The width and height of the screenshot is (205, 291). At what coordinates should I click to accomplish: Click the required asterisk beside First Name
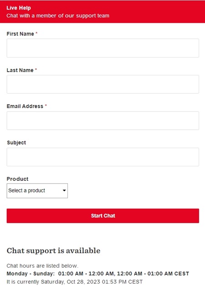[x=36, y=33]
